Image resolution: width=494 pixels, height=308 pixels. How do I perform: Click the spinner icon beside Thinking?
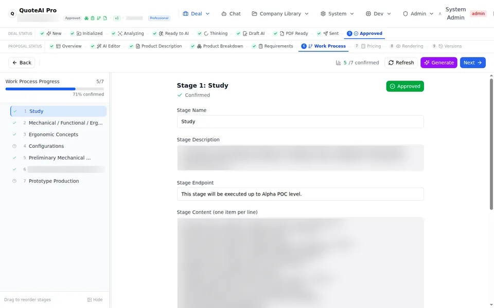(206, 33)
